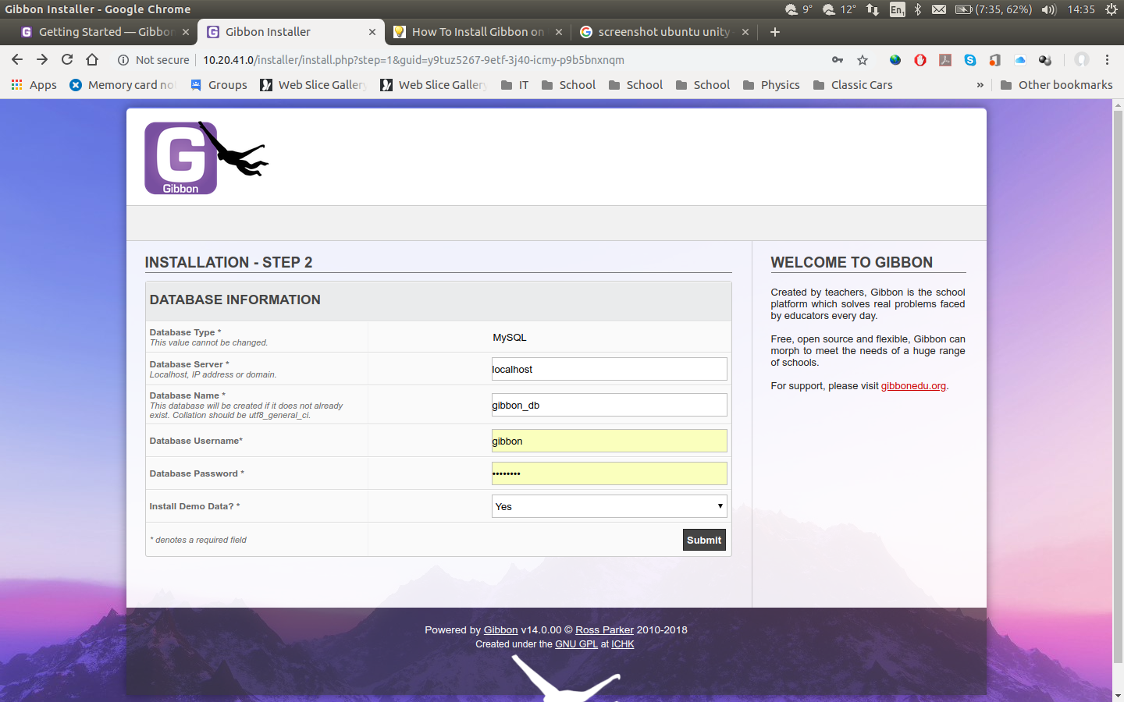1124x702 pixels.
Task: Visit the gibbonedu.org support link
Action: (913, 386)
